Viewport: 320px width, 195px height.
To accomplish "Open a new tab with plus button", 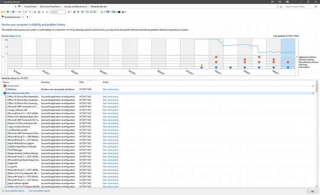I will tap(28, 17).
